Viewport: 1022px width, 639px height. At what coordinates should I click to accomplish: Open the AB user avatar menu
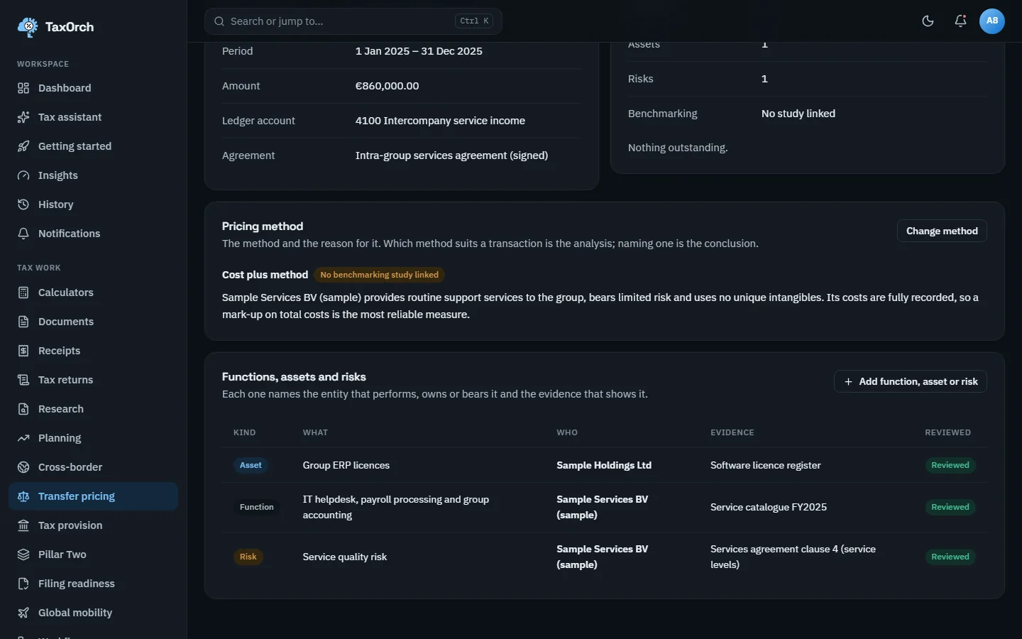[992, 21]
